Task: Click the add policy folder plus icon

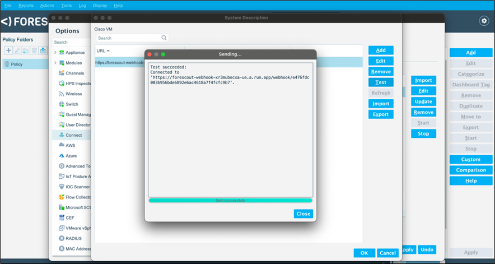Action: coord(8,50)
